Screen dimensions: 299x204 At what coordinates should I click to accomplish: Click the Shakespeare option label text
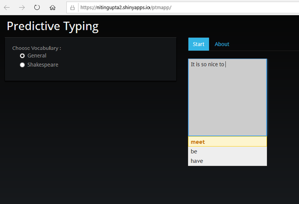43,65
